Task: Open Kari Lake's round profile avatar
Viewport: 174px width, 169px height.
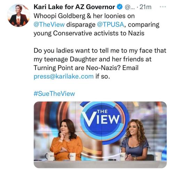Action: point(19,15)
